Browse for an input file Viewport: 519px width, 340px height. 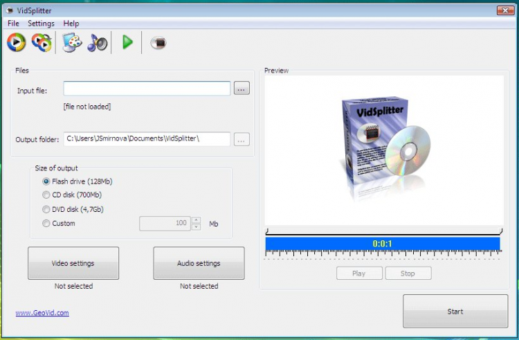click(x=242, y=89)
